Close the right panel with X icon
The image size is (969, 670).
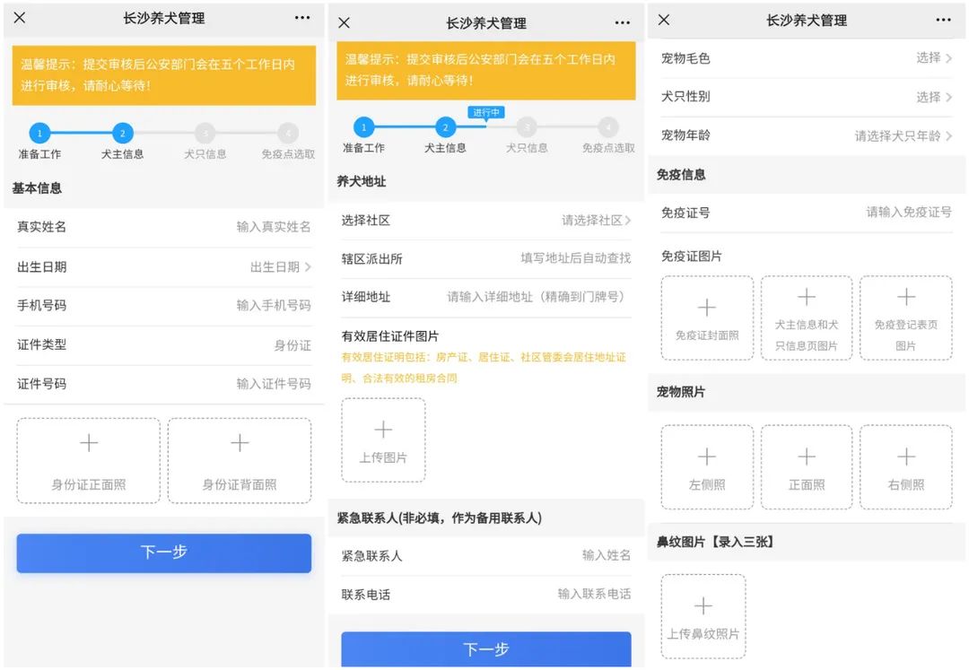click(x=664, y=20)
